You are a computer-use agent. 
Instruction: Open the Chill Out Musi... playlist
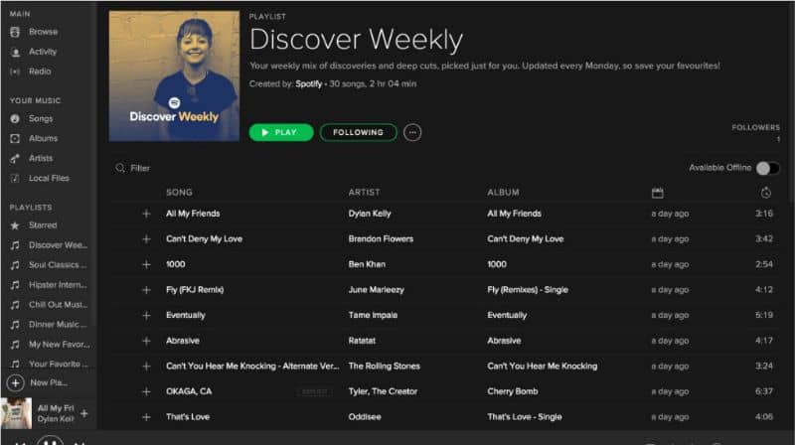[x=58, y=305]
